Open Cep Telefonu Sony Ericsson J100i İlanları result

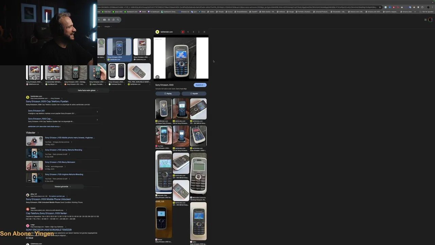click(x=47, y=213)
